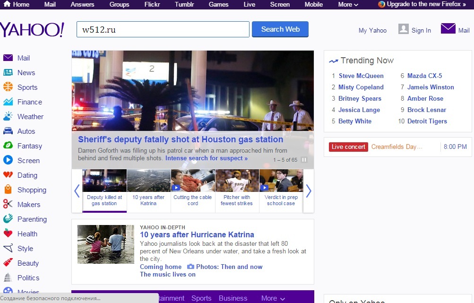Open Misty Copeland trending topic

pos(361,87)
